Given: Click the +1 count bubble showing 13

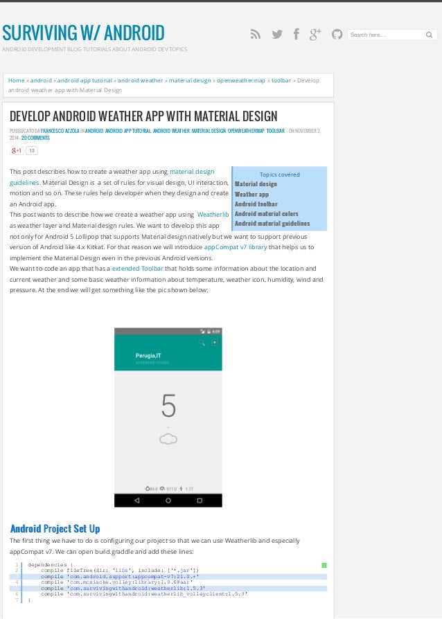Looking at the screenshot, I should coord(32,150).
